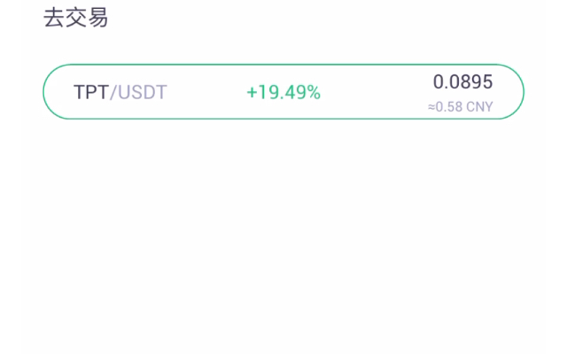Click blank space between pair name and percentage

click(x=206, y=92)
